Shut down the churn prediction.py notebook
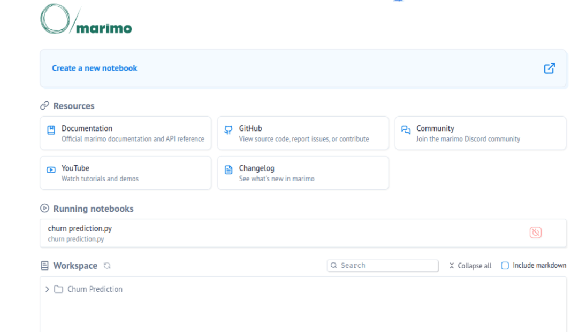Viewport: 571px width, 332px height. (536, 233)
